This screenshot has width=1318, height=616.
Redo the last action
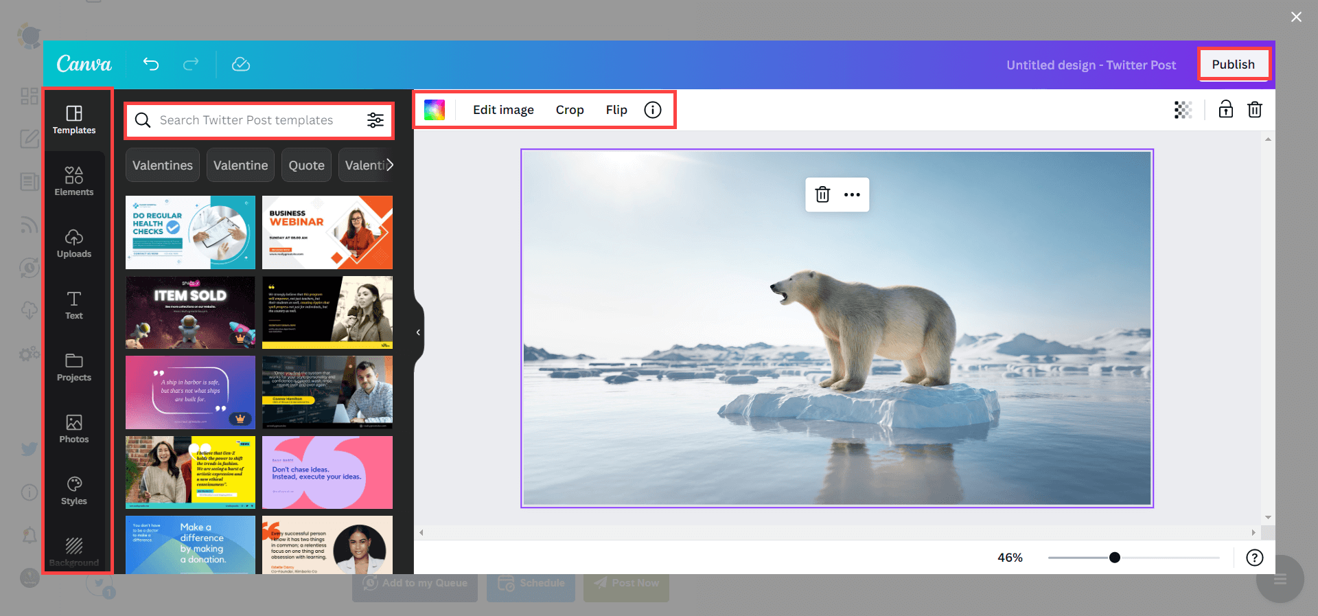(191, 64)
